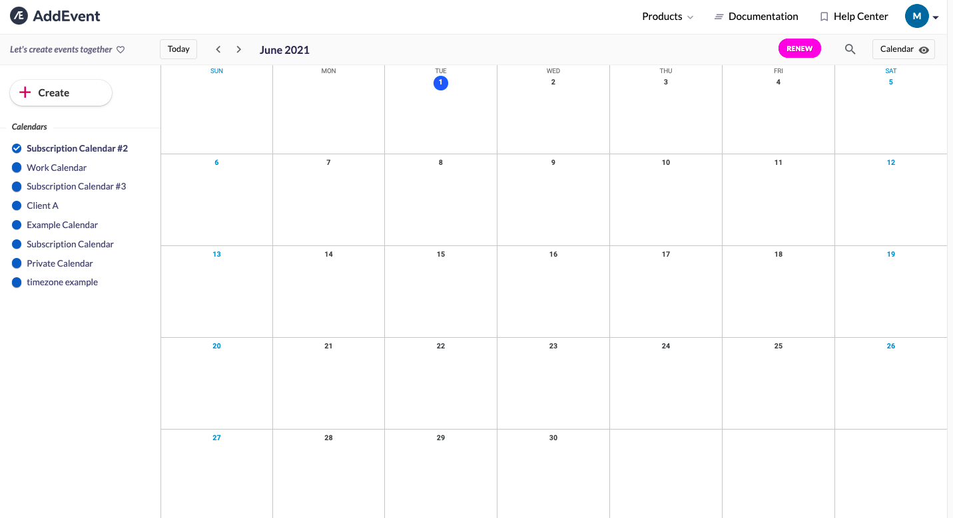953x518 pixels.
Task: Click the plus icon on the Create button
Action: point(26,92)
